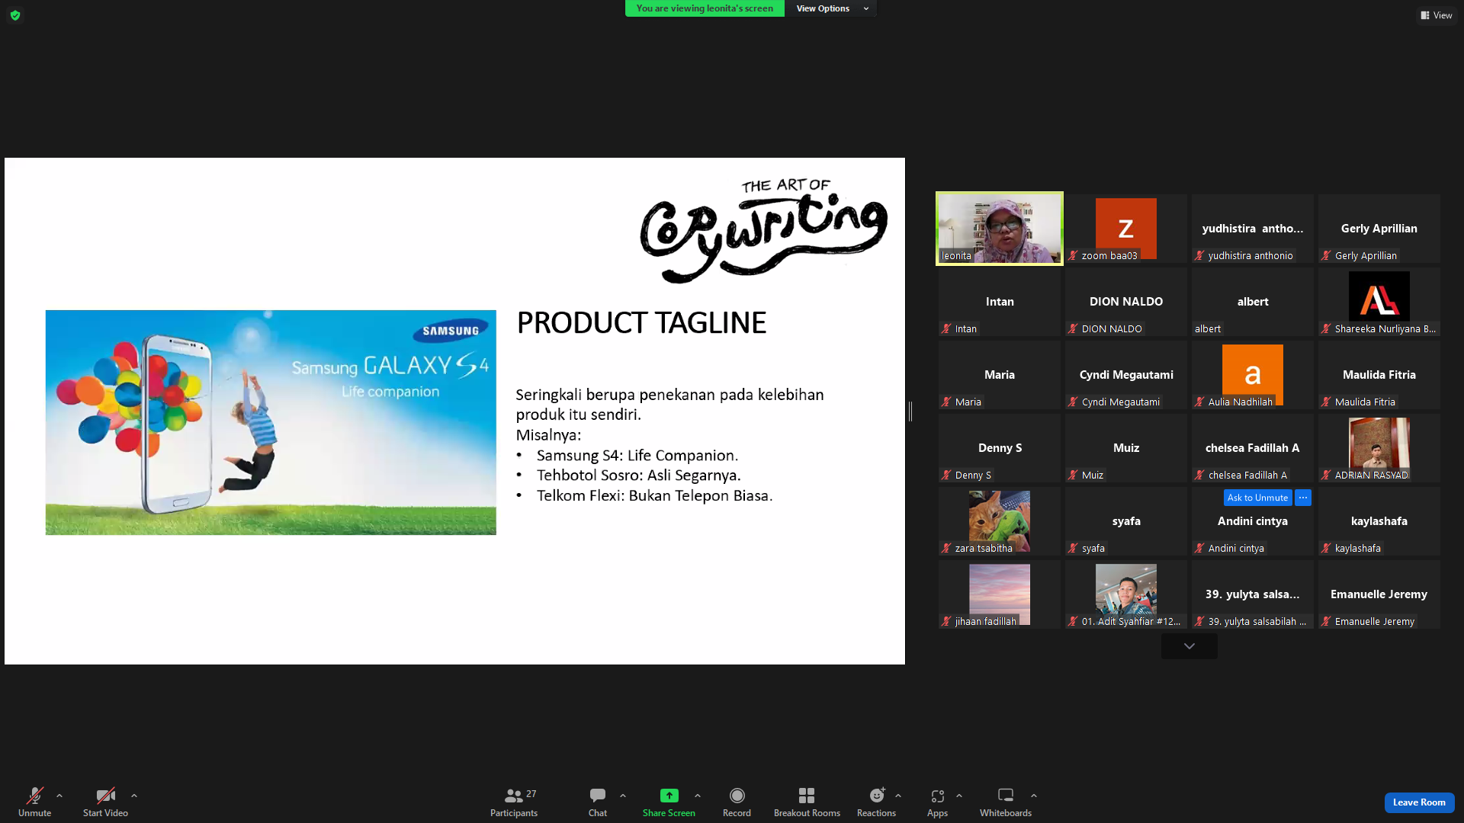Expand whiteboard options arrow next to Whiteboards
The height and width of the screenshot is (823, 1464).
(1034, 796)
